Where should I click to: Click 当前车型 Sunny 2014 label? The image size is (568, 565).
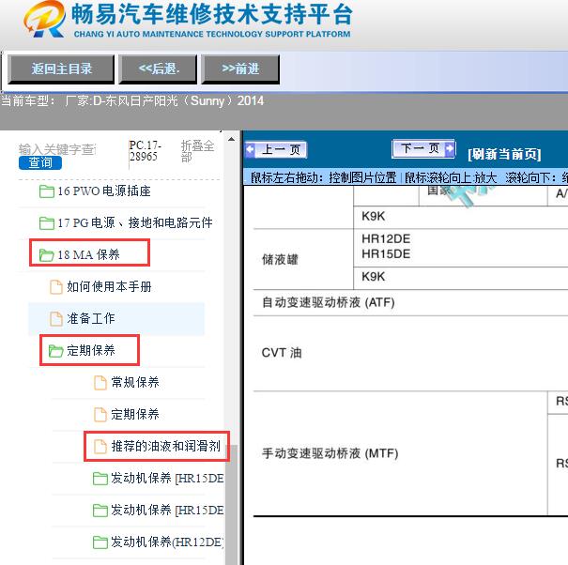[132, 100]
